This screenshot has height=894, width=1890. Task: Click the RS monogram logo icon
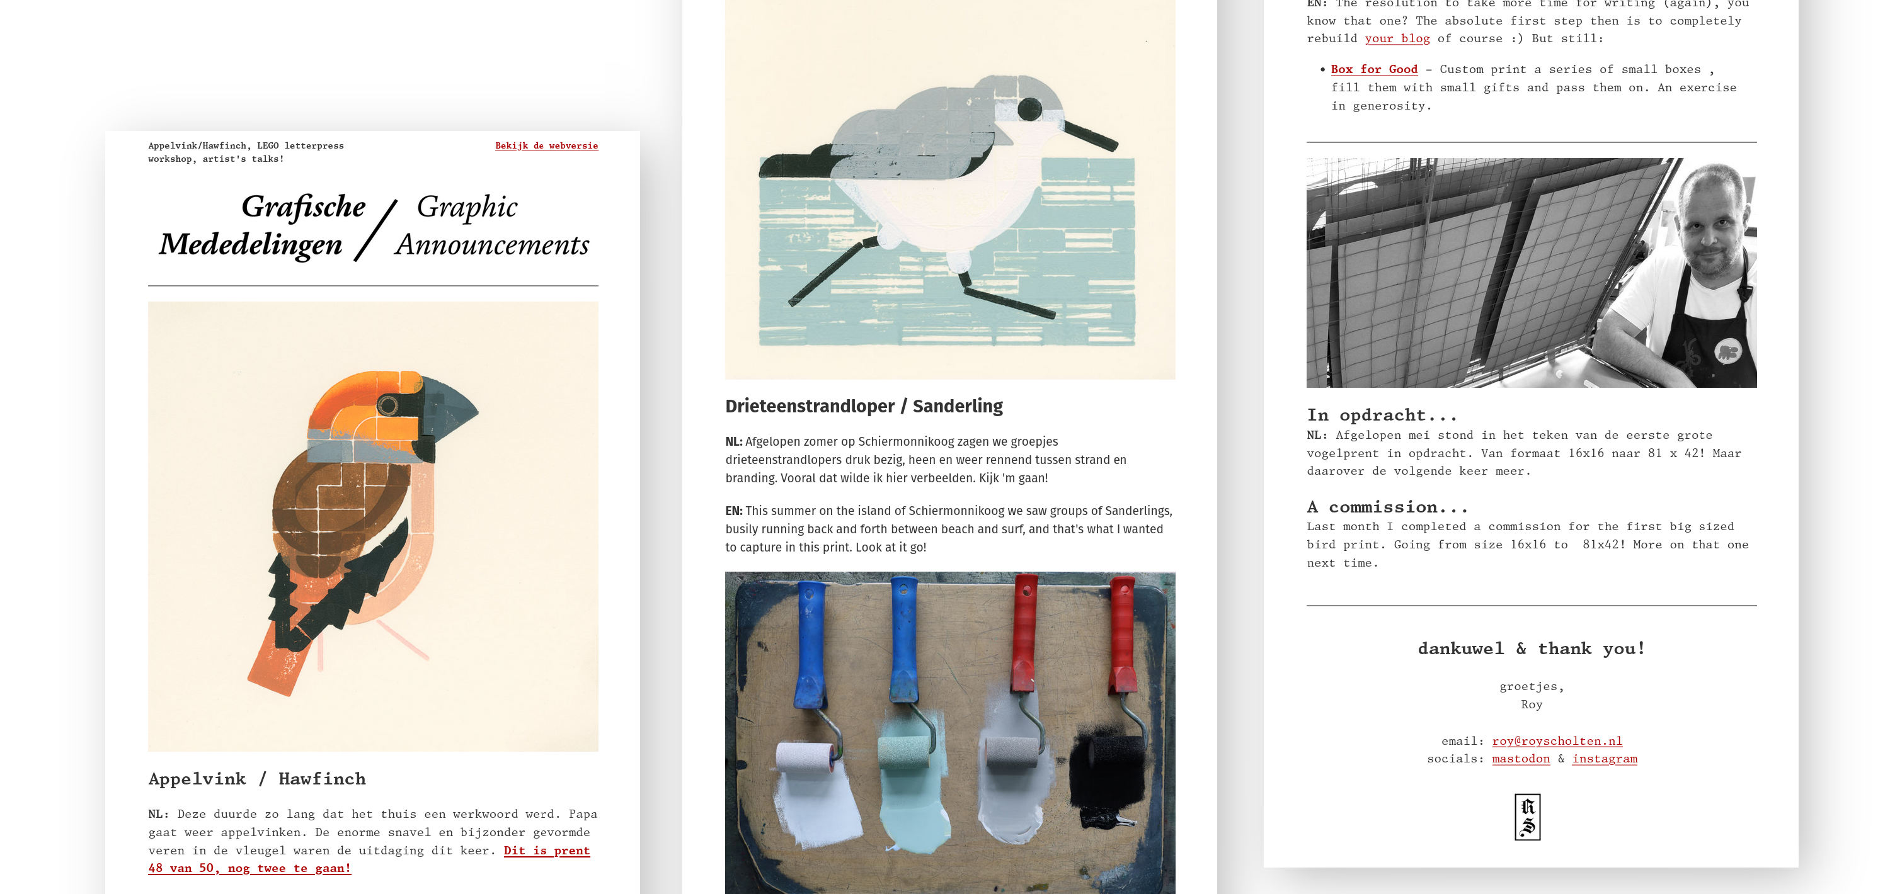click(1527, 817)
